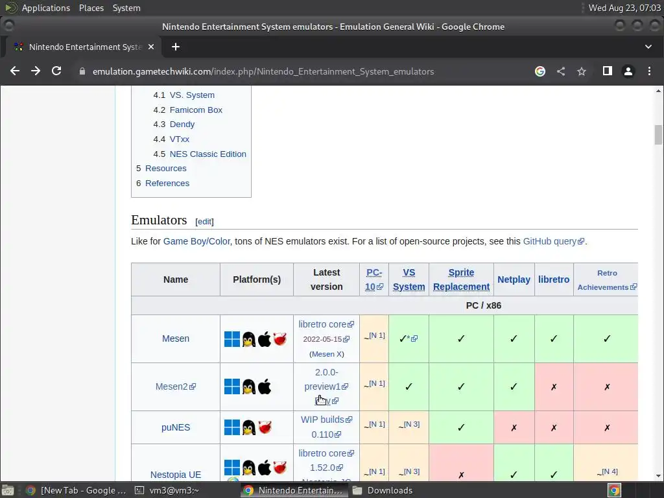664x498 pixels.
Task: Open the puNES emulator page
Action: pos(175,427)
